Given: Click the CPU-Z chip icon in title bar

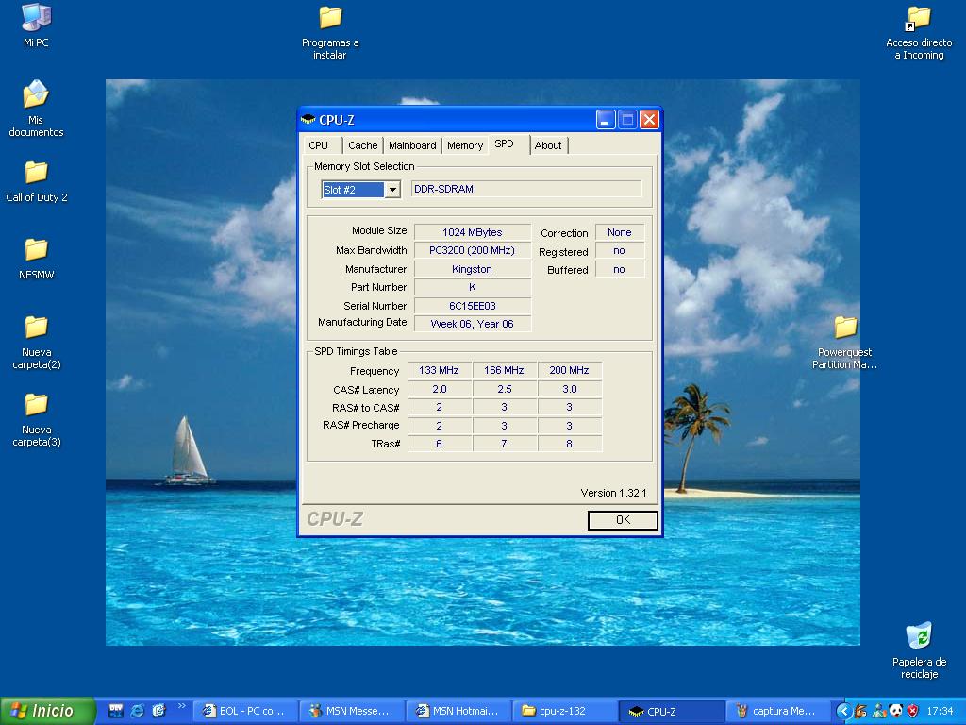Looking at the screenshot, I should (308, 119).
